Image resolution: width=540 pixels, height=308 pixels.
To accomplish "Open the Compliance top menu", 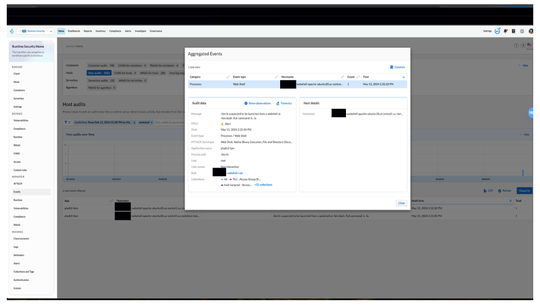I will point(115,31).
